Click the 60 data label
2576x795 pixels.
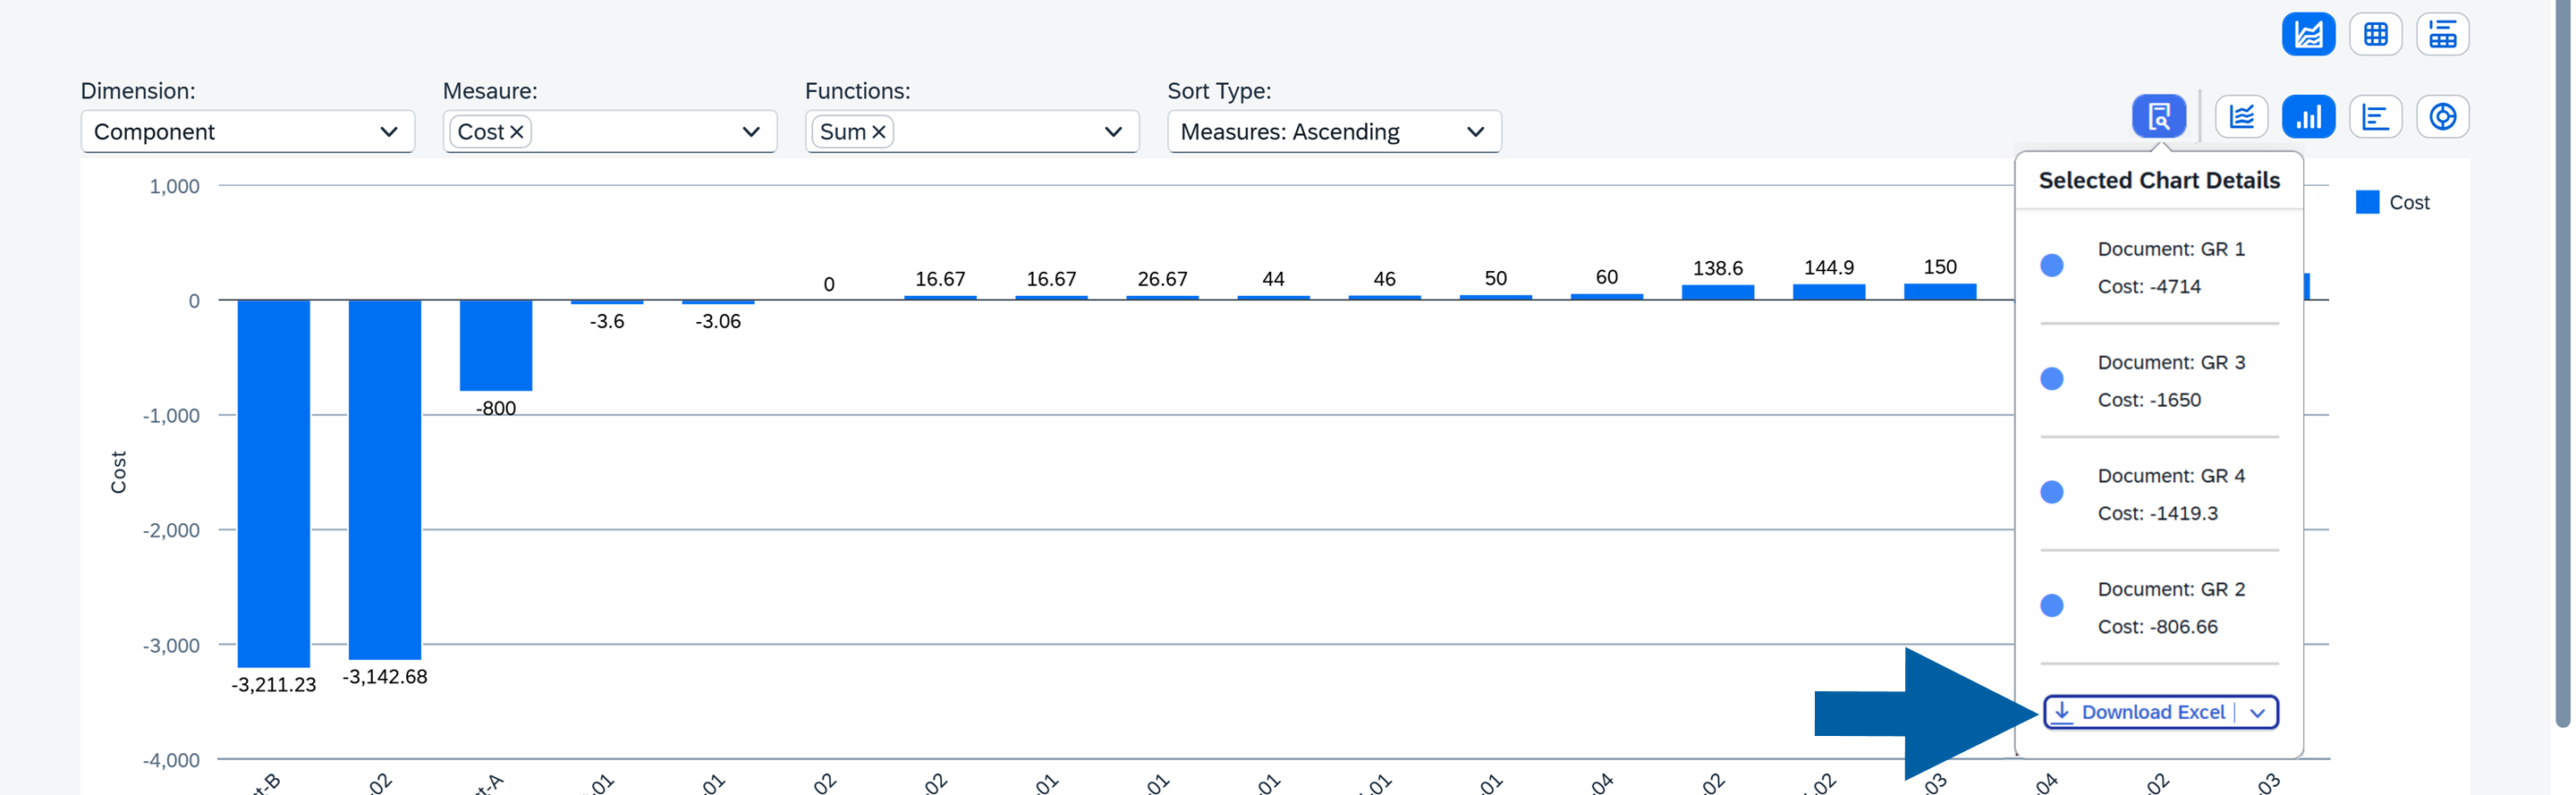(1606, 277)
